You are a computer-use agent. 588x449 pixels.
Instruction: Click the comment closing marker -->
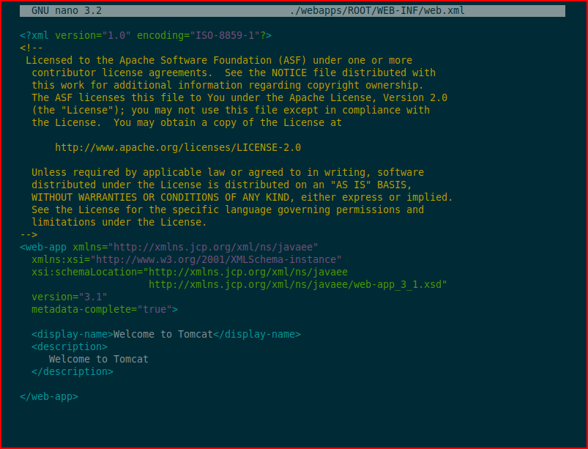click(29, 235)
